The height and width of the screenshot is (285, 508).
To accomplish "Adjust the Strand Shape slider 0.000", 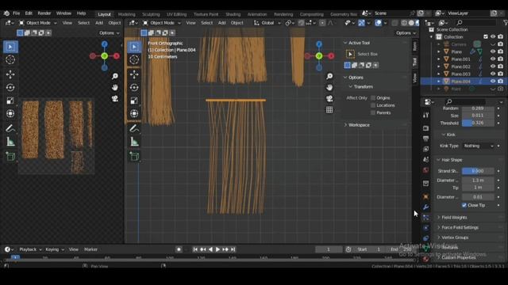I will 478,171.
